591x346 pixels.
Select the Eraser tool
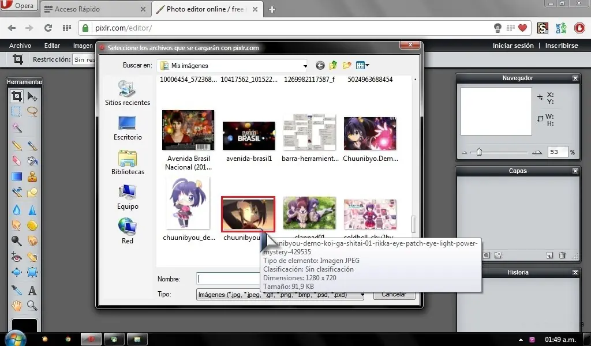click(x=17, y=161)
